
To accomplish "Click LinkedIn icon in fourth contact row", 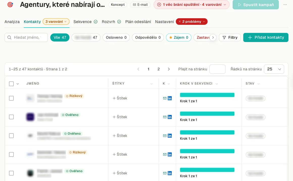I will pyautogui.click(x=170, y=154).
